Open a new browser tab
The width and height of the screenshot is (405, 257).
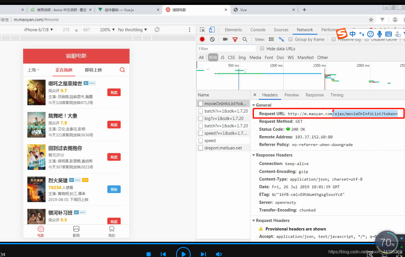(304, 10)
